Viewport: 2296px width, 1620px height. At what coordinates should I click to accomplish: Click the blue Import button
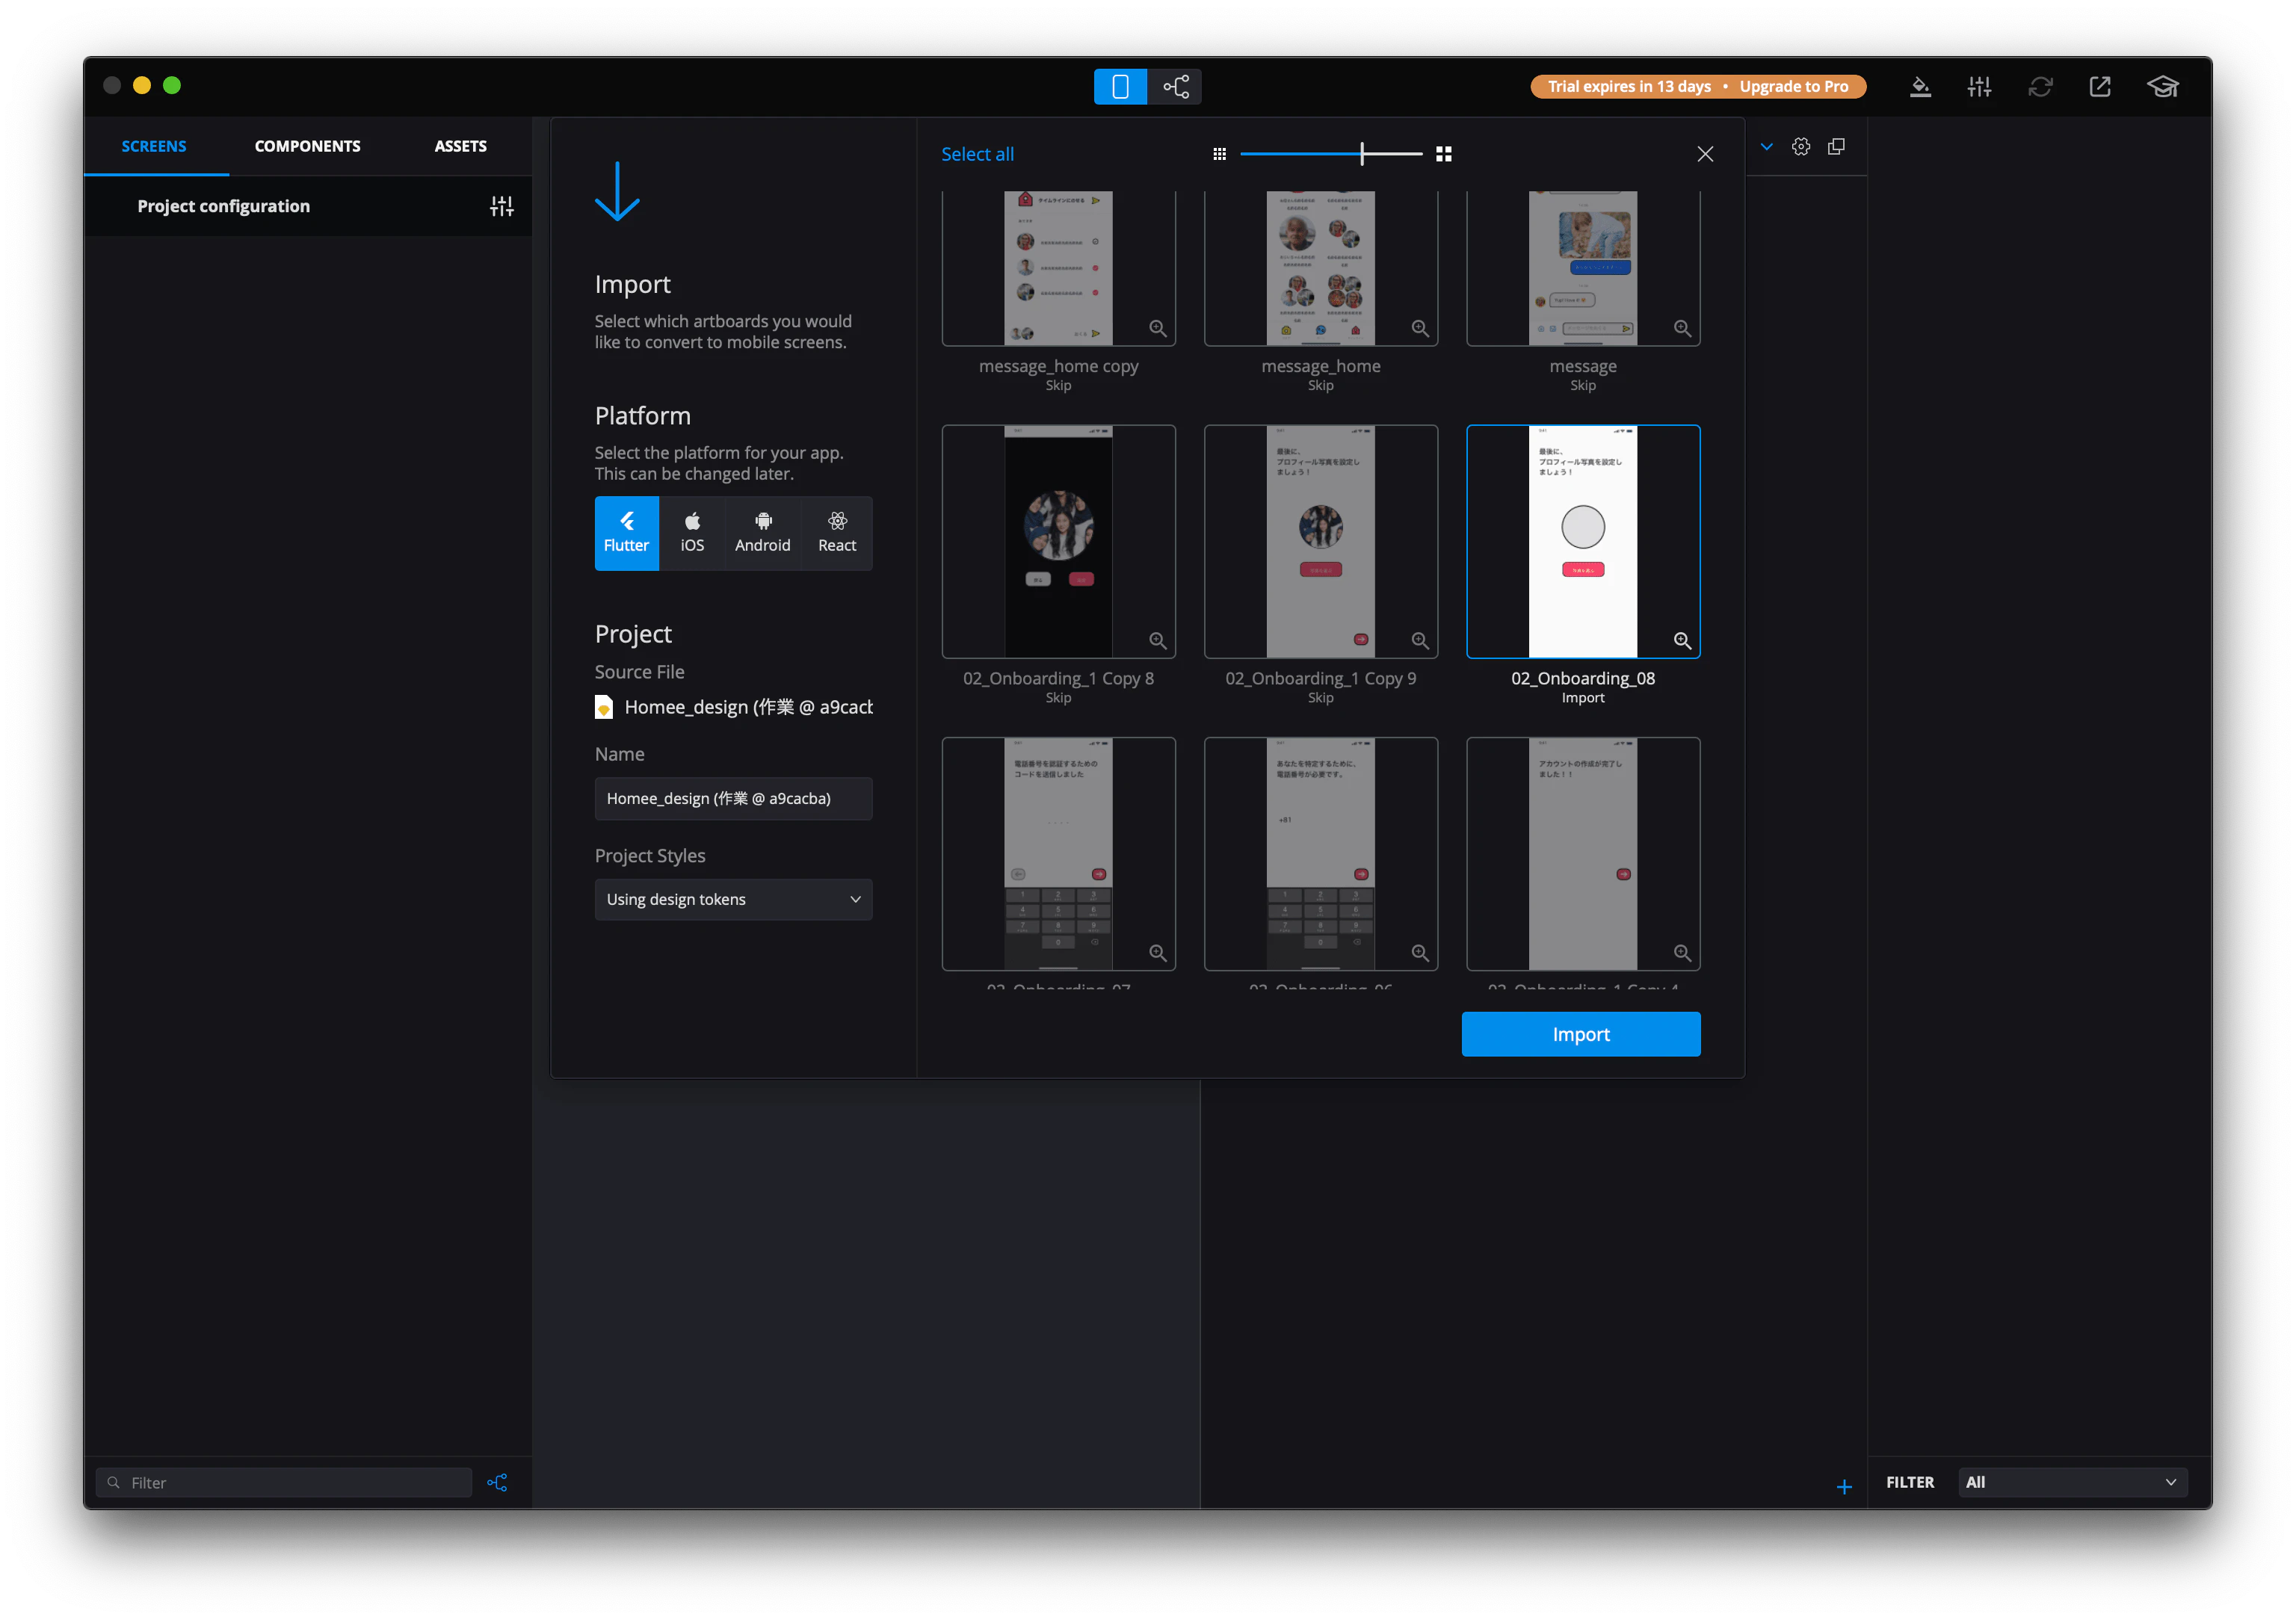coord(1580,1034)
